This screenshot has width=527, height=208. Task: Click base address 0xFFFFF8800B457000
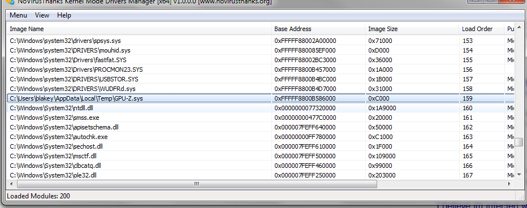tap(305, 70)
